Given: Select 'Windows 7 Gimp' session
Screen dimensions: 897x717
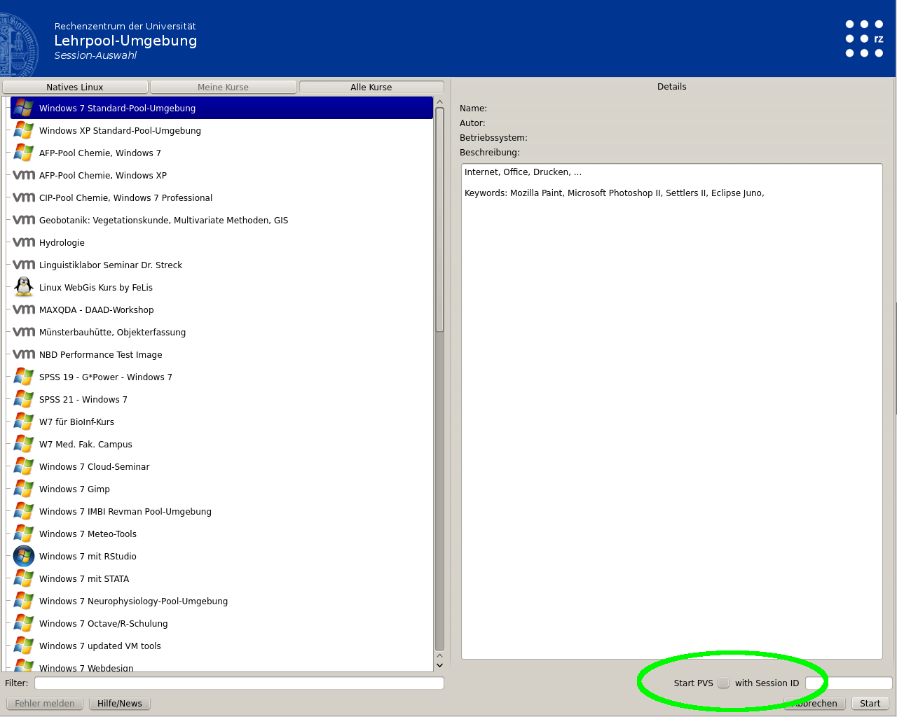Looking at the screenshot, I should coord(223,489).
